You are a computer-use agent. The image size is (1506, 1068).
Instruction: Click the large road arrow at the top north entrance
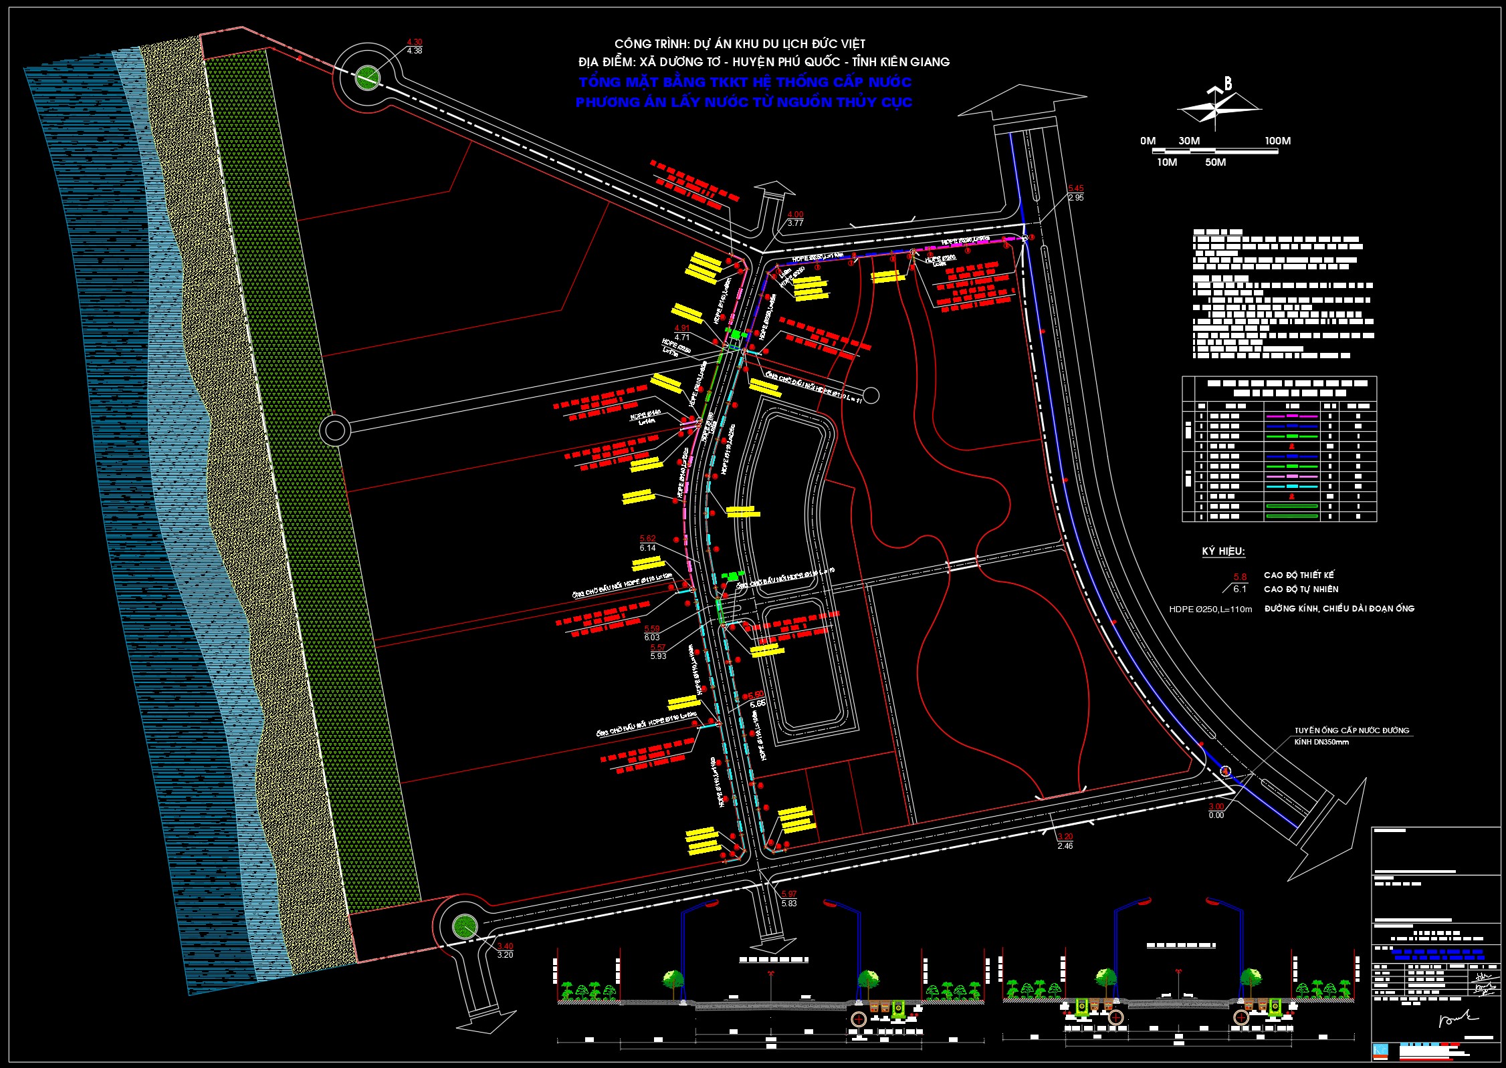(x=1022, y=102)
